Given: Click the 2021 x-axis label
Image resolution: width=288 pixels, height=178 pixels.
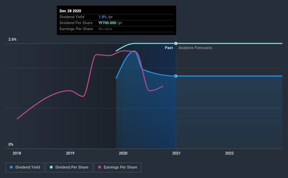Looking at the screenshot, I should pyautogui.click(x=176, y=153).
